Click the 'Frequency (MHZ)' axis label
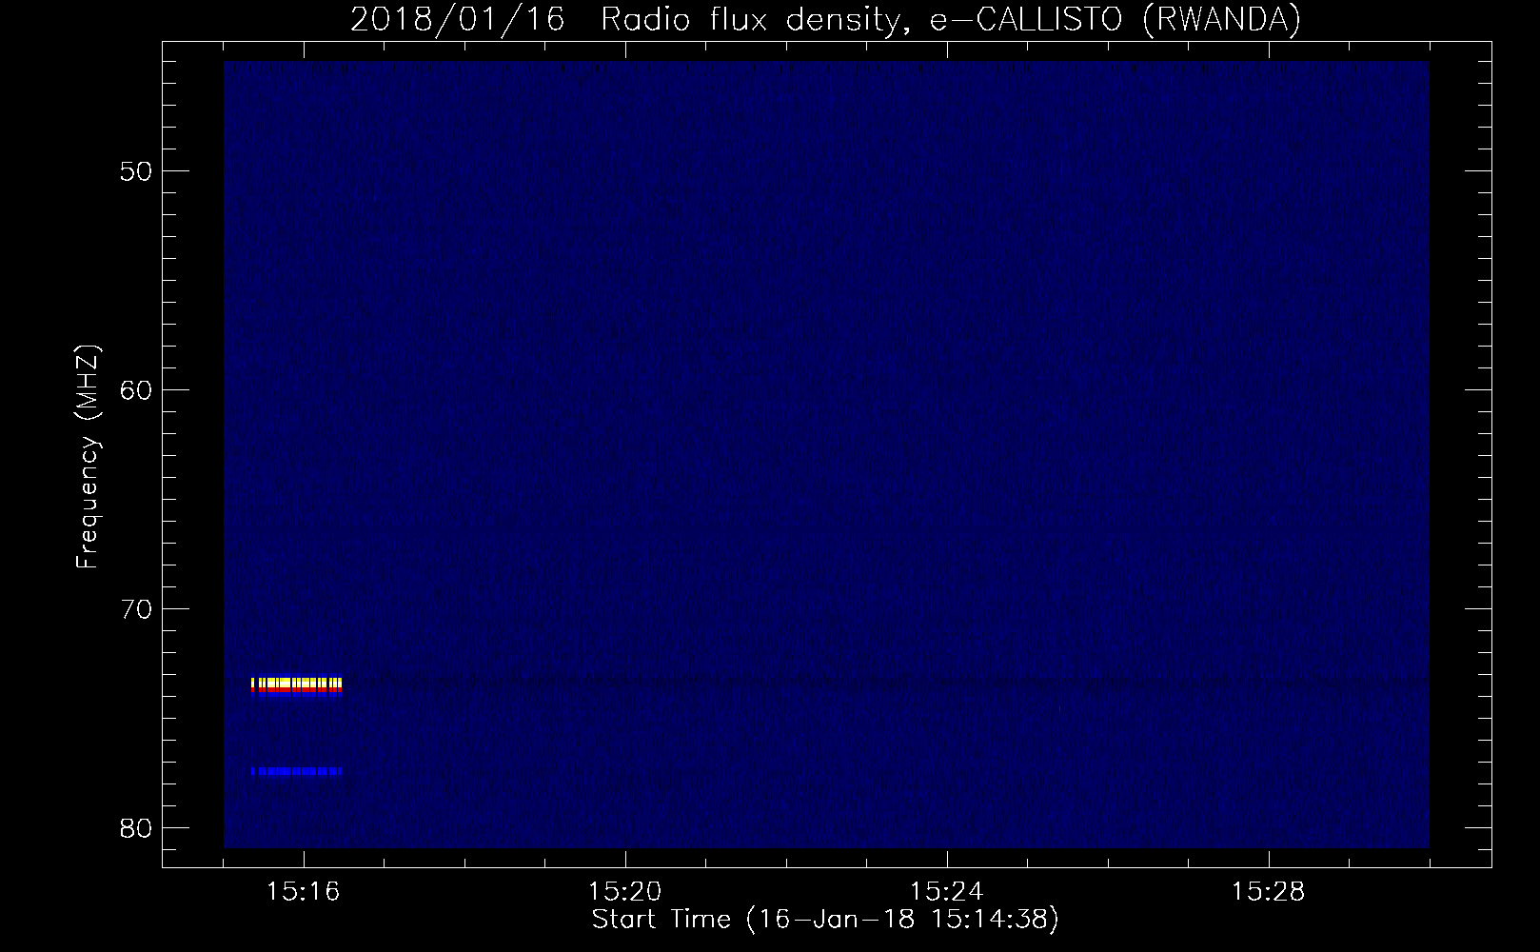 (88, 457)
